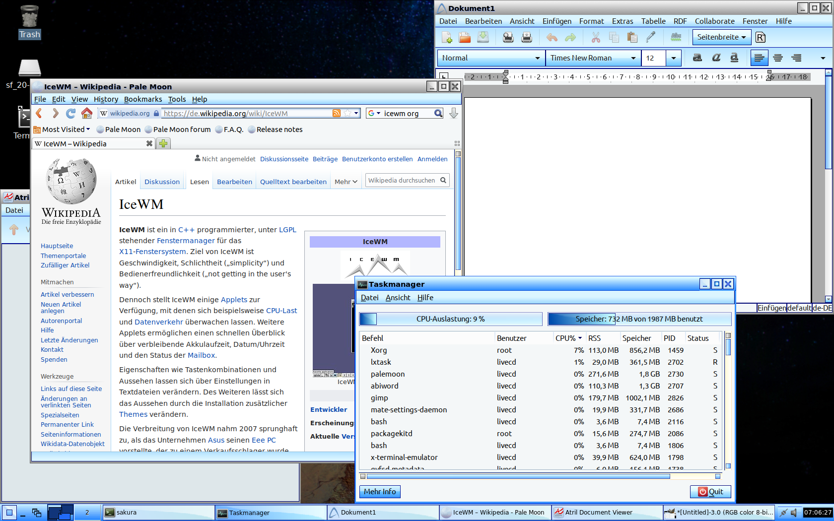Open Pale Moon downloads arrow
The height and width of the screenshot is (521, 834).
coord(453,114)
